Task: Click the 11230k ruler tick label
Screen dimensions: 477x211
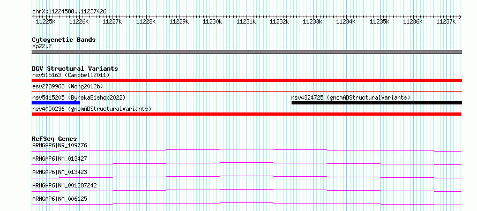Action: pos(212,21)
